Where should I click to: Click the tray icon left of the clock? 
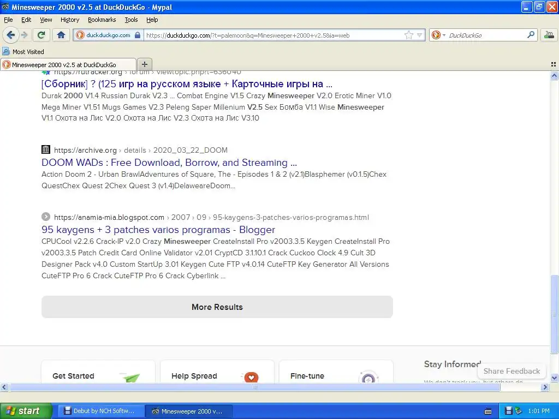click(x=519, y=411)
